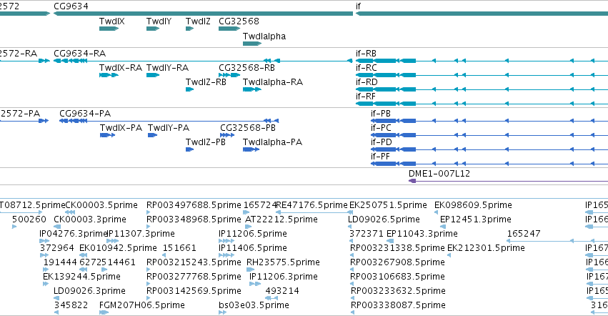This screenshot has width=608, height=316.
Task: Open transcript CG32568-RB
Action: click(x=246, y=67)
